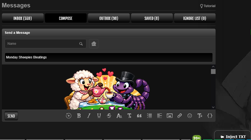251x140 pixels.
Task: Open the text alignment options
Action: coord(159,116)
